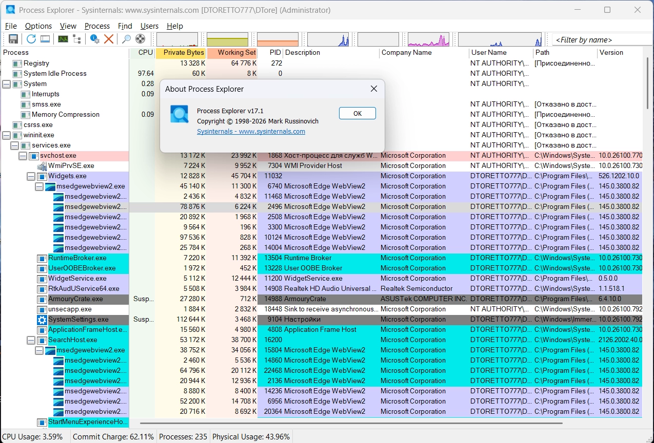Toggle the lower pane toolbar icon
Image resolution: width=654 pixels, height=443 pixels.
coord(45,39)
